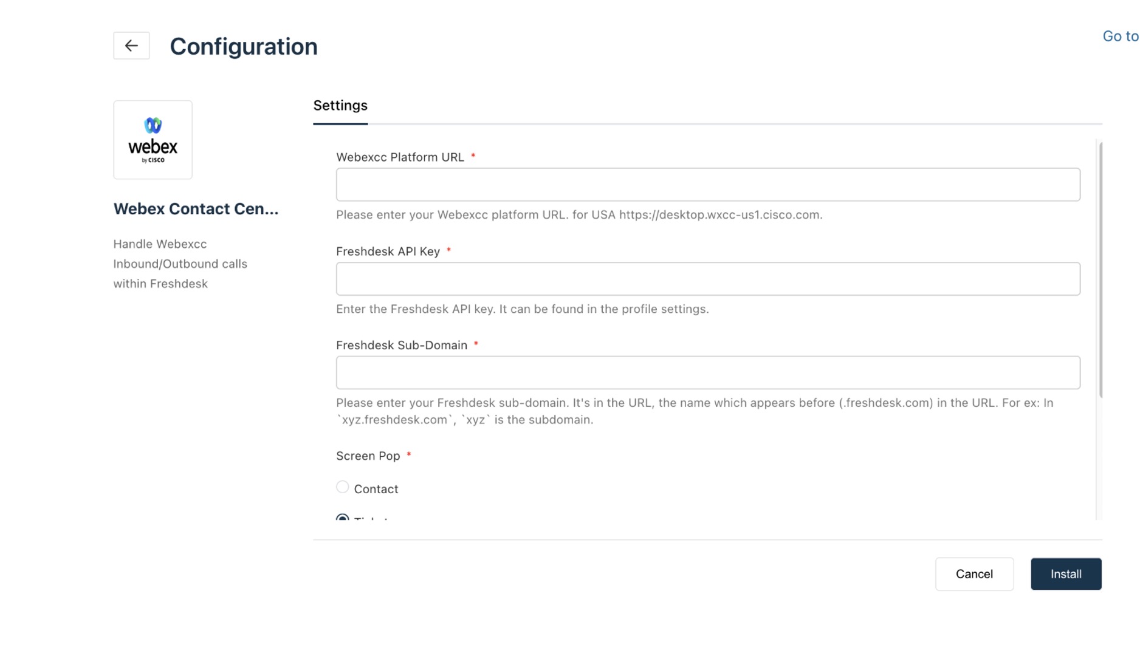Focus the Freshdesk Sub-Domain field
Viewport: 1140px width, 656px height.
(x=708, y=372)
